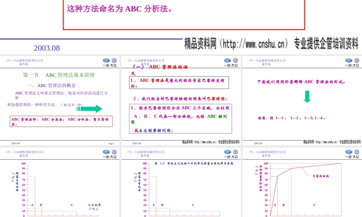This screenshot has height=217, width=362.
Task: Click the box 3、因为巴雷特图形分为 ABC 三个区域
Action: tap(181, 119)
